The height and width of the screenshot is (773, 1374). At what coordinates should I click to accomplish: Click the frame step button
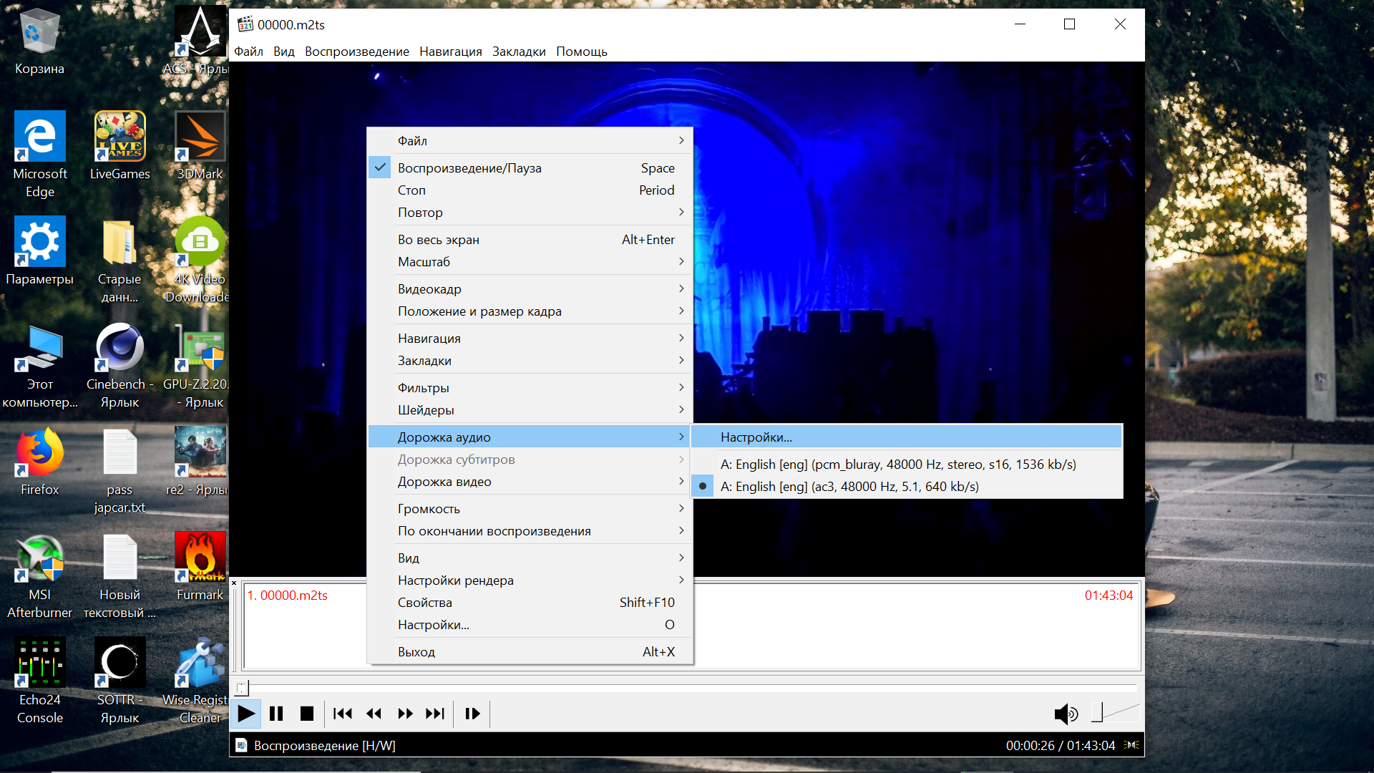point(472,714)
